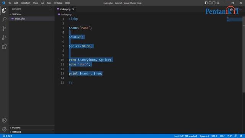245x138 pixels.
Task: Change line ending via CRLF
Action: click(x=222, y=136)
